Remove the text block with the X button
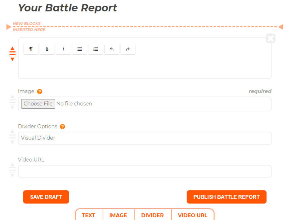 270,38
